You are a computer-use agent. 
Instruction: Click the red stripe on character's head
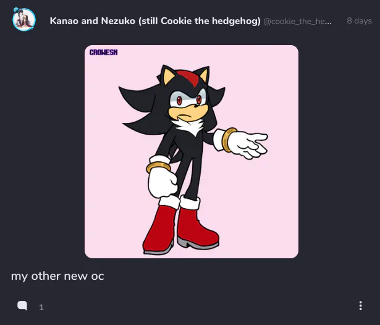pos(188,77)
